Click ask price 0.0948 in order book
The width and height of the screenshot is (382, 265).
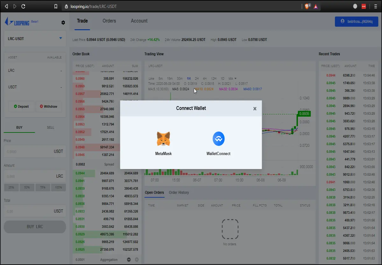click(80, 147)
